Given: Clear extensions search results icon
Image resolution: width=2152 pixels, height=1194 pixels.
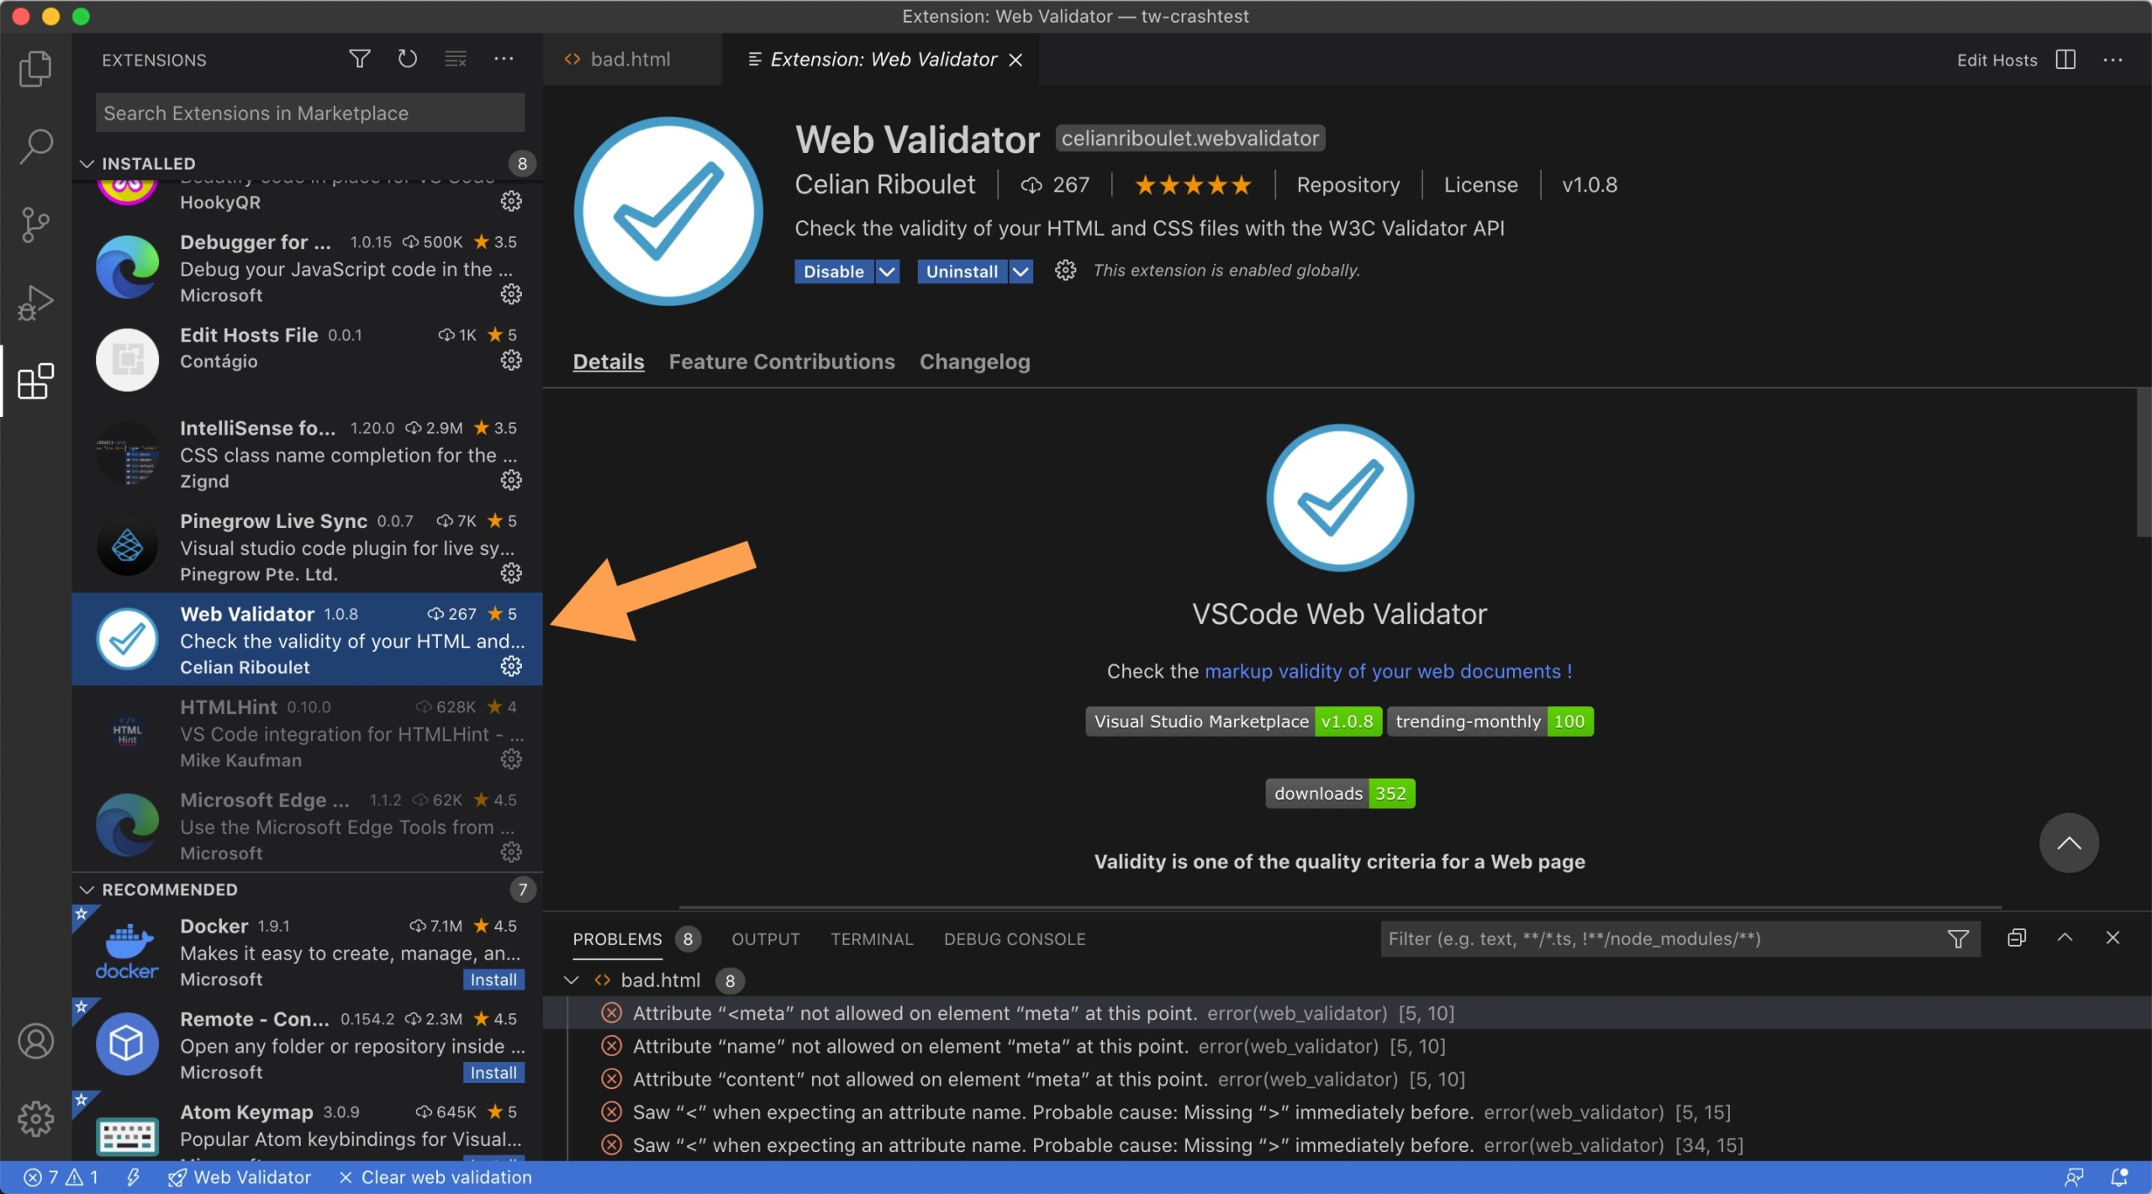Looking at the screenshot, I should pyautogui.click(x=456, y=59).
